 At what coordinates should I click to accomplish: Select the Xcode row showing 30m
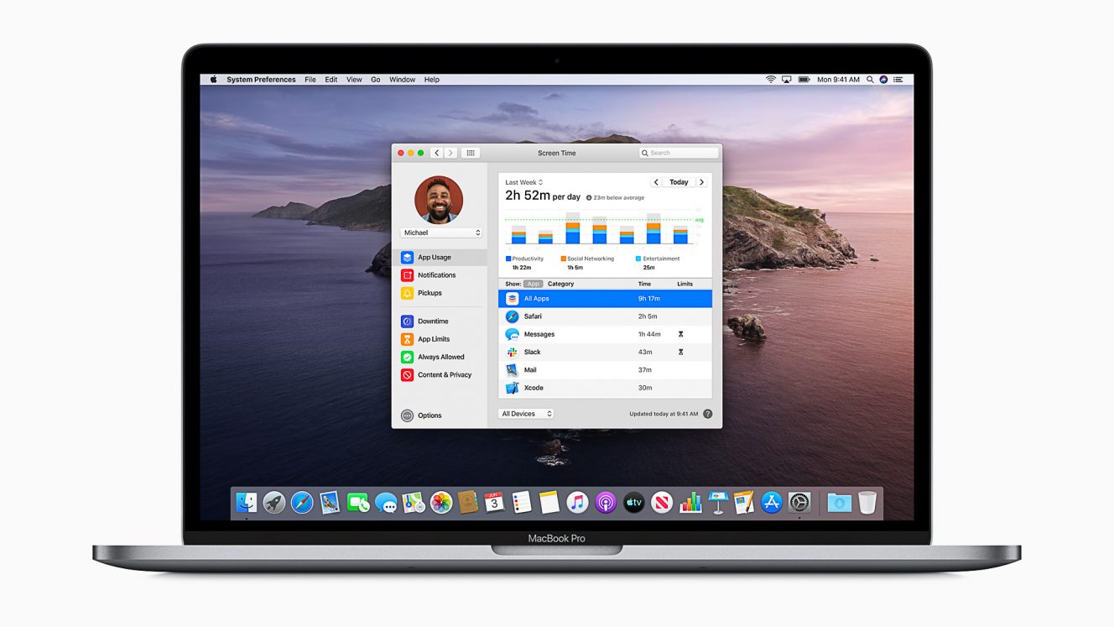click(605, 388)
